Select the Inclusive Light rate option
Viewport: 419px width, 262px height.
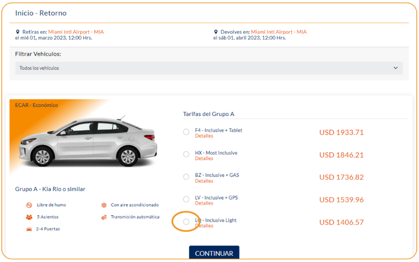(186, 222)
